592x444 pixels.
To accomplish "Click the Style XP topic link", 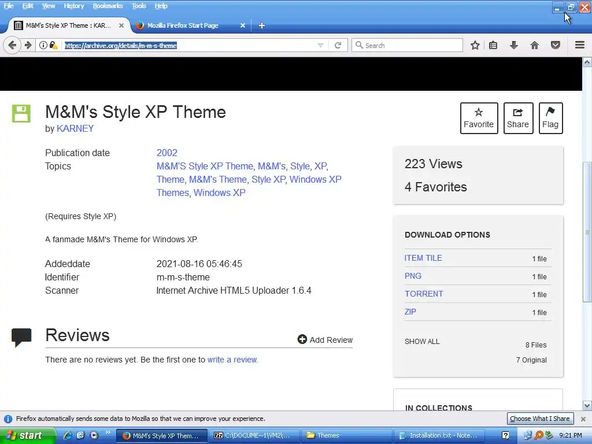I will [268, 179].
